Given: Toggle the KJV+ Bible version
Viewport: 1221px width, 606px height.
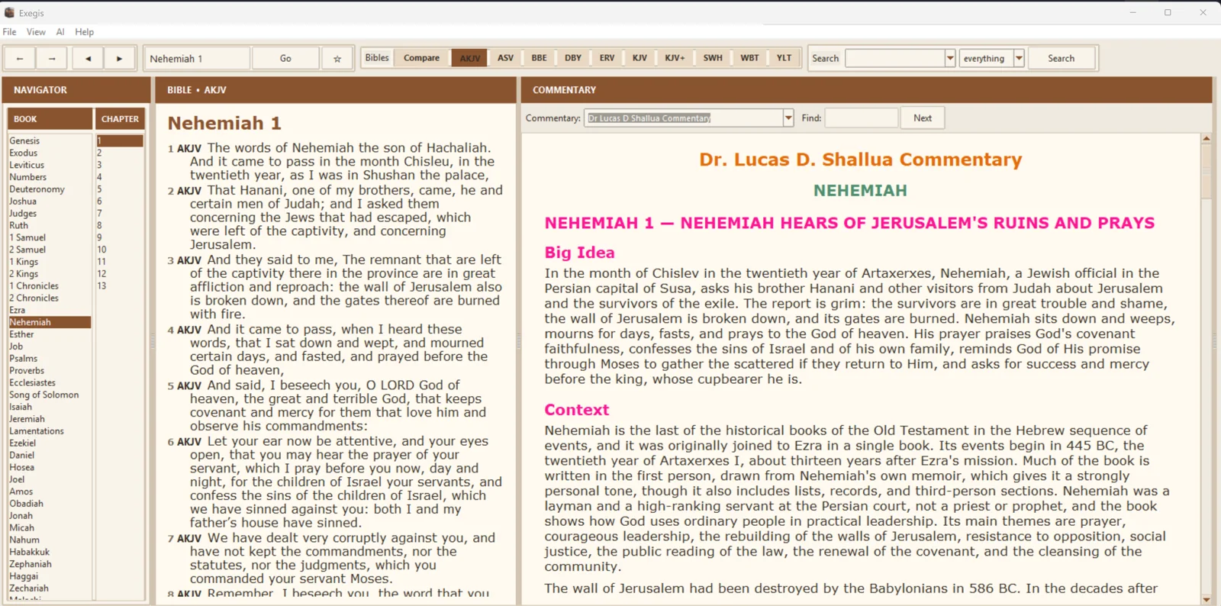Looking at the screenshot, I should (x=675, y=58).
